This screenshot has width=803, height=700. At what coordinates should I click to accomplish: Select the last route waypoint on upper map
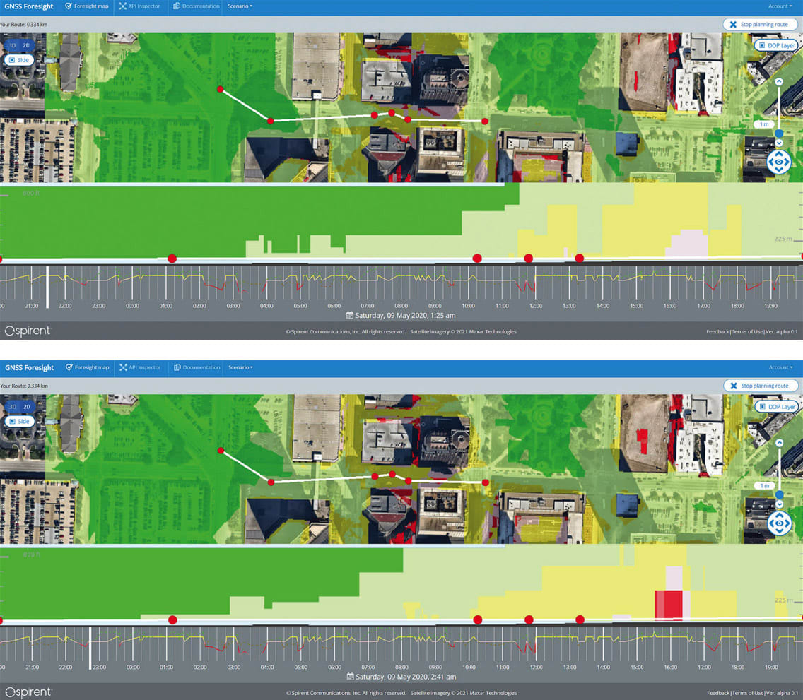[484, 121]
